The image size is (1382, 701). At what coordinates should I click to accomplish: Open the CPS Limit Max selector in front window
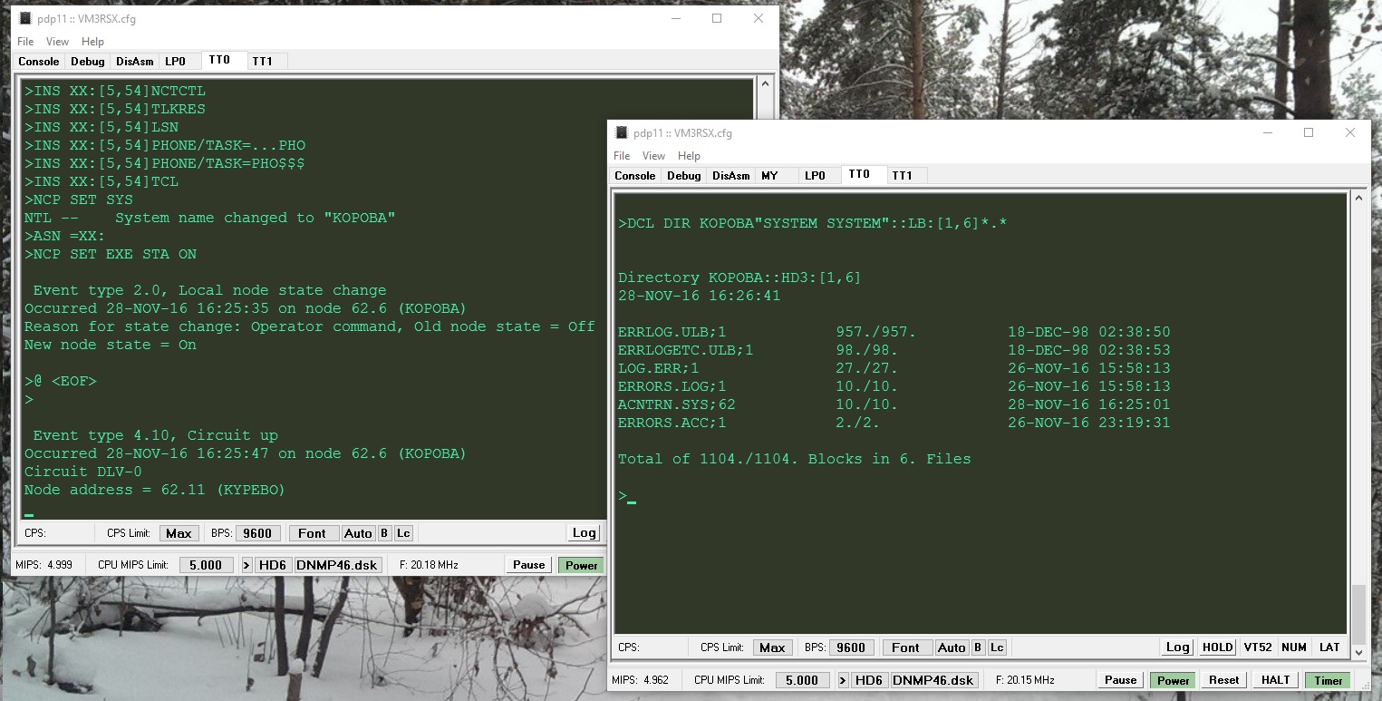(772, 647)
